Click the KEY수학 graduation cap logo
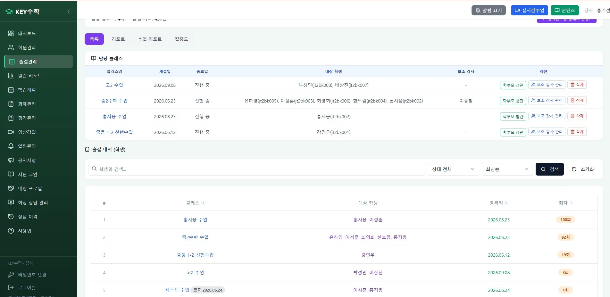Screen dimensions: 610x297 9,12
